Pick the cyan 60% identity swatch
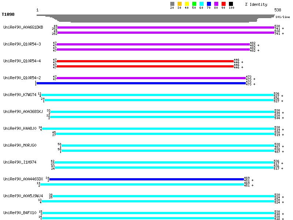This screenshot has width=293, height=220. pos(201,4)
